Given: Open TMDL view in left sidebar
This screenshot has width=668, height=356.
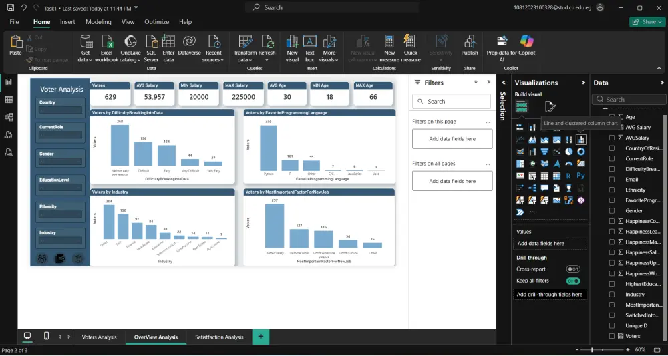Looking at the screenshot, I should pos(9,152).
